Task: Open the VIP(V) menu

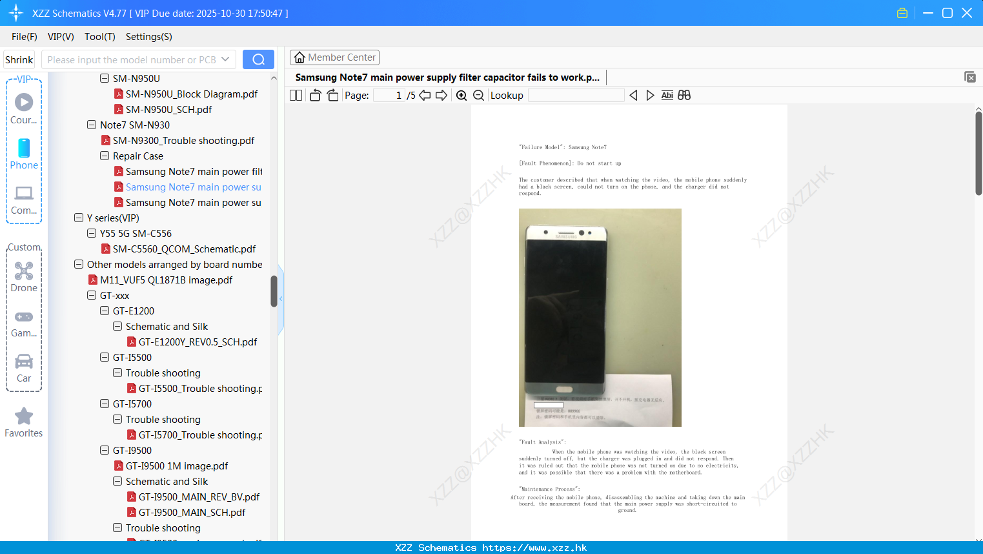Action: click(x=61, y=37)
